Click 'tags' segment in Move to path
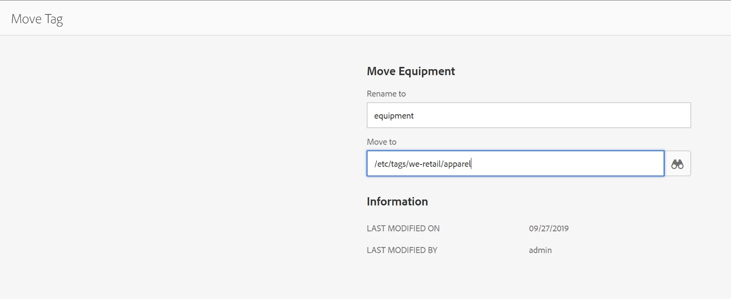The image size is (731, 299). tap(398, 164)
